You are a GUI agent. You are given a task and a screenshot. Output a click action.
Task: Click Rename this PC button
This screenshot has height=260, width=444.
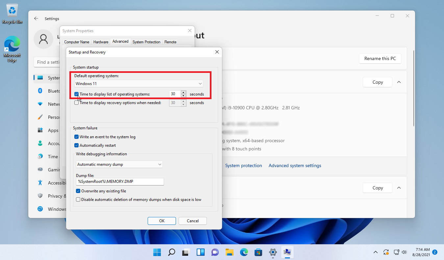380,58
